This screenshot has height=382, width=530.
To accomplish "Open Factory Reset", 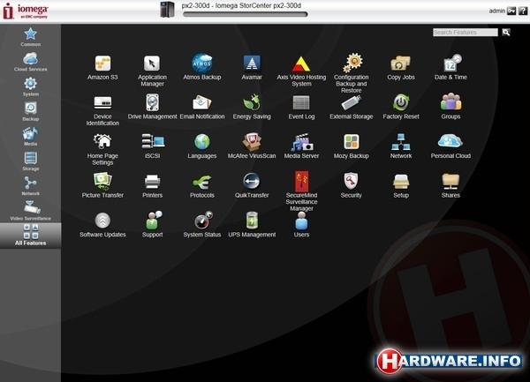I will coord(401,107).
